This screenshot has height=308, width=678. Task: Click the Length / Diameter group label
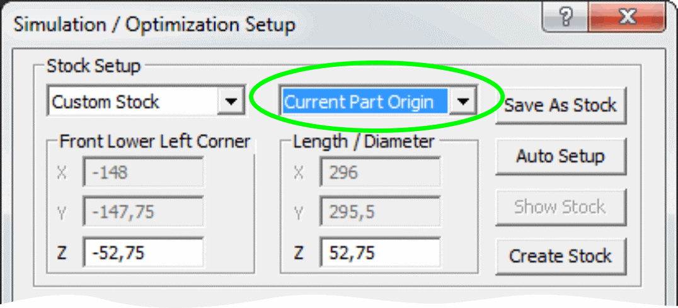(364, 142)
